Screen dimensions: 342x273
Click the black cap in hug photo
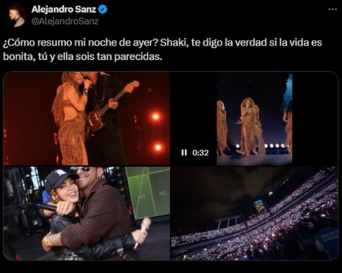[x=60, y=180]
